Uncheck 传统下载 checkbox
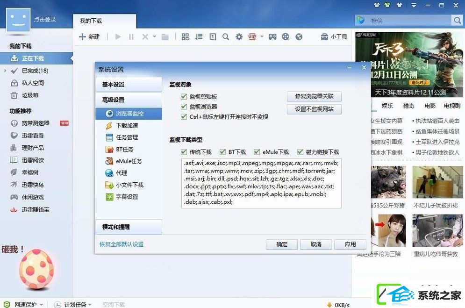 coord(184,152)
